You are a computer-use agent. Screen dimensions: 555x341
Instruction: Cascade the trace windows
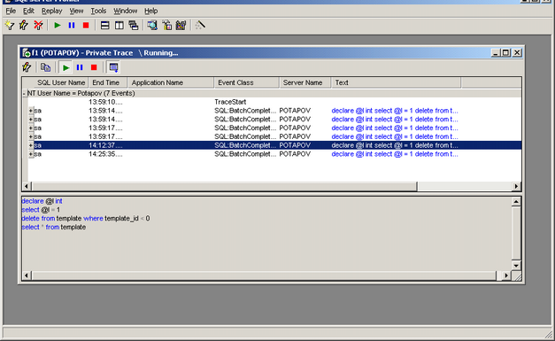tap(134, 25)
